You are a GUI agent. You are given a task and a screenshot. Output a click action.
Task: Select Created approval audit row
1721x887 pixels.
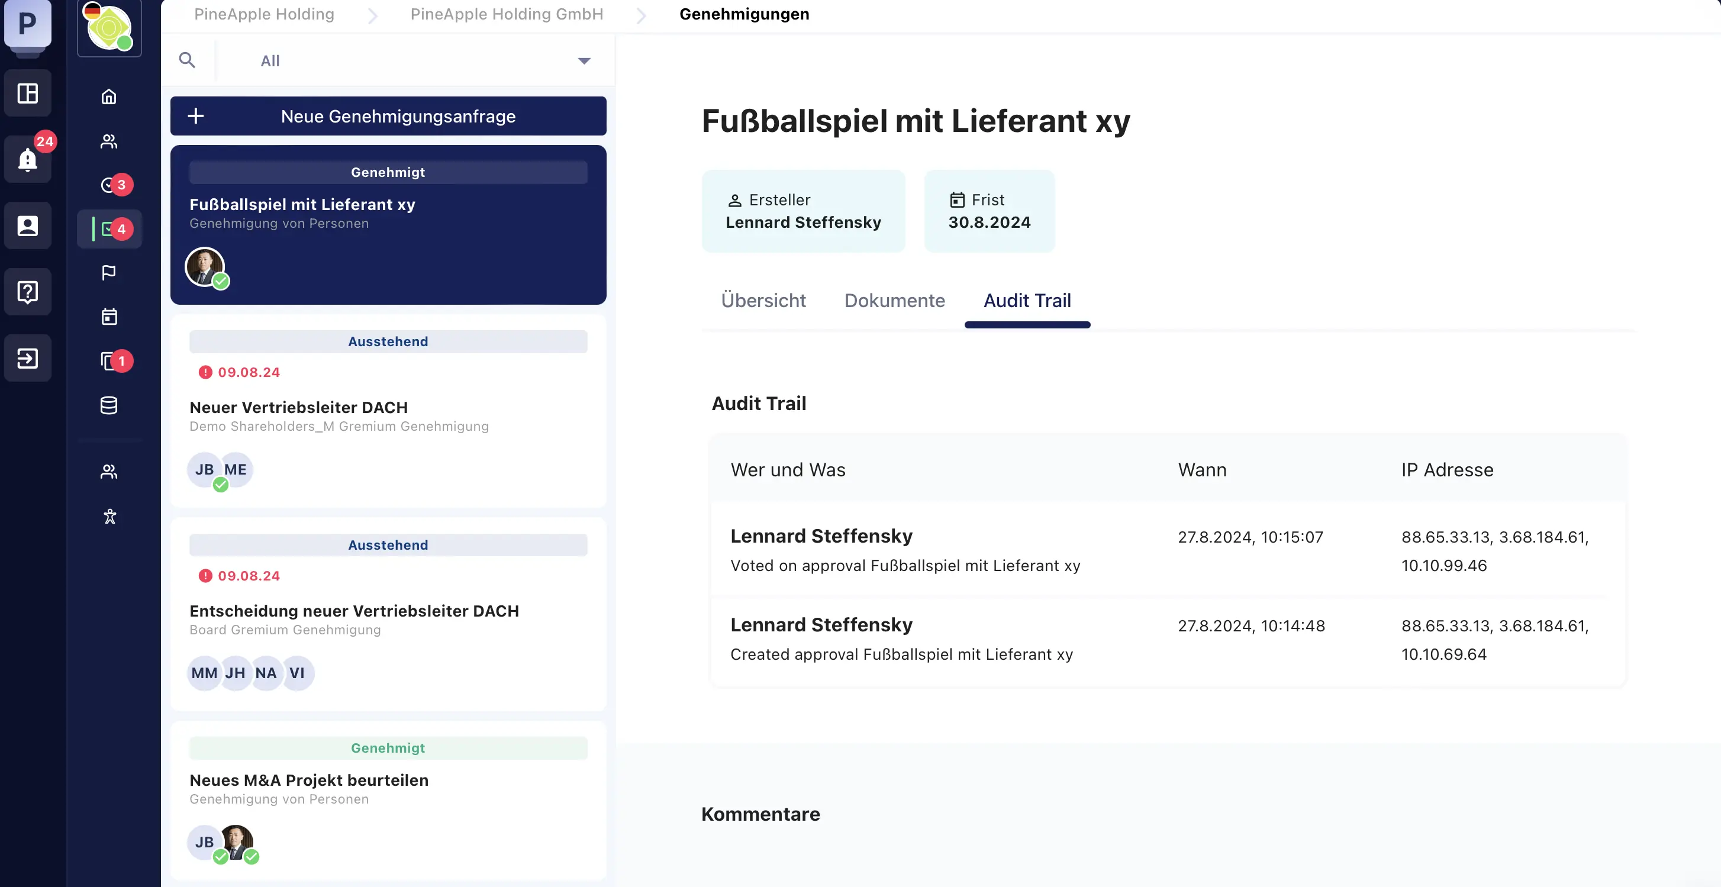tap(1167, 639)
